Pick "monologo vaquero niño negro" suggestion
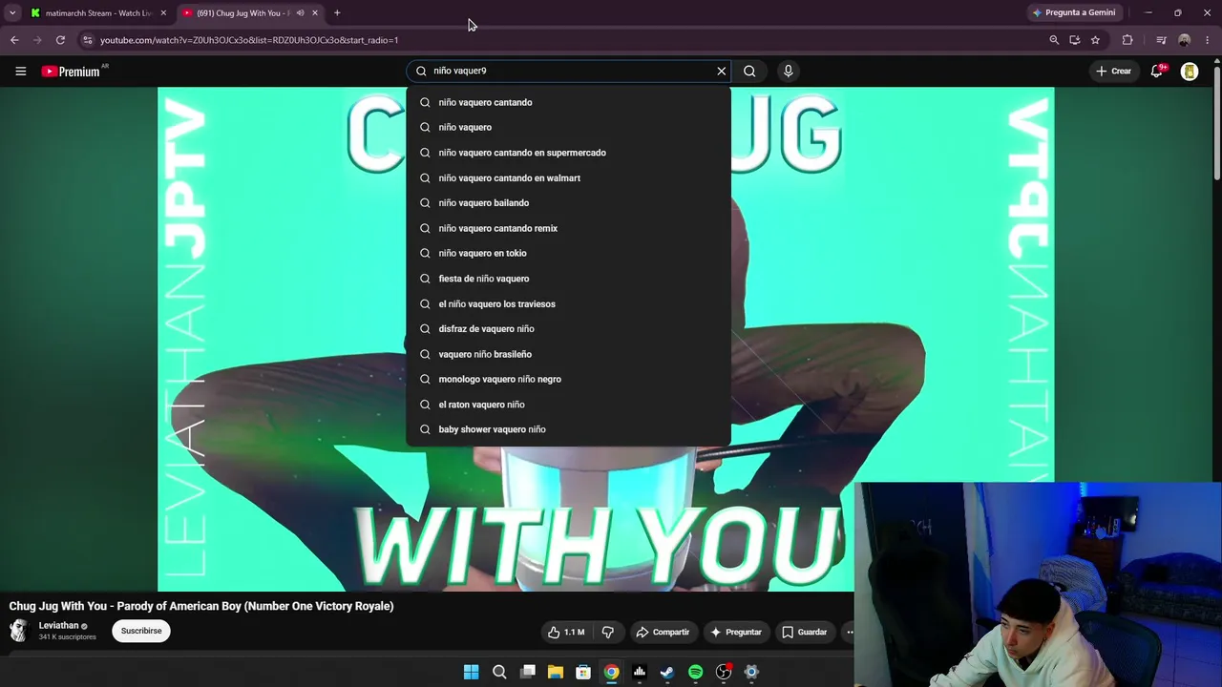Image resolution: width=1222 pixels, height=687 pixels. coord(569,379)
